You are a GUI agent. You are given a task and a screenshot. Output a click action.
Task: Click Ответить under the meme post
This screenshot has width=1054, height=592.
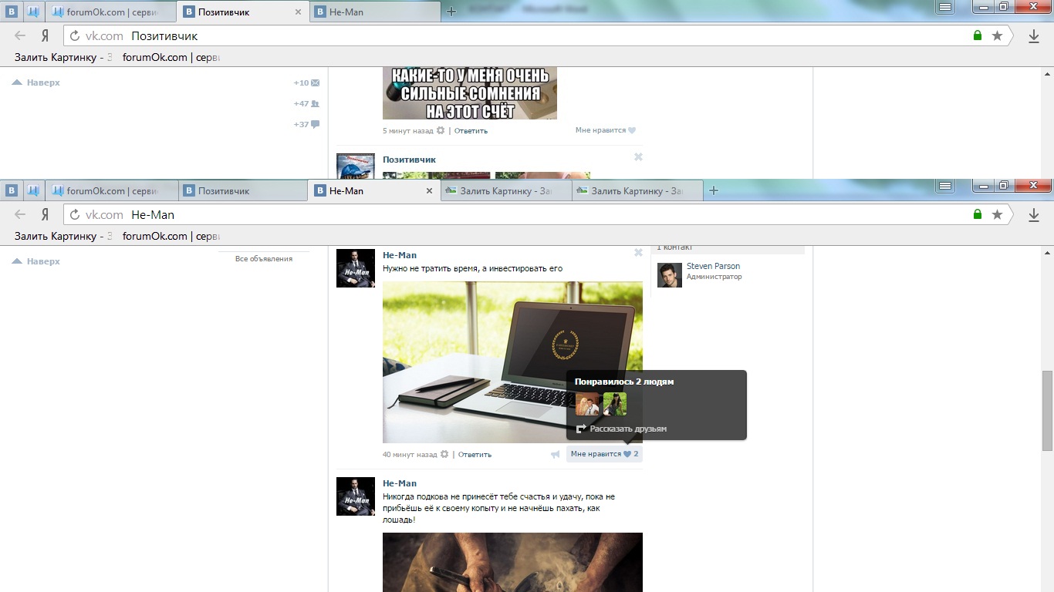click(x=471, y=130)
